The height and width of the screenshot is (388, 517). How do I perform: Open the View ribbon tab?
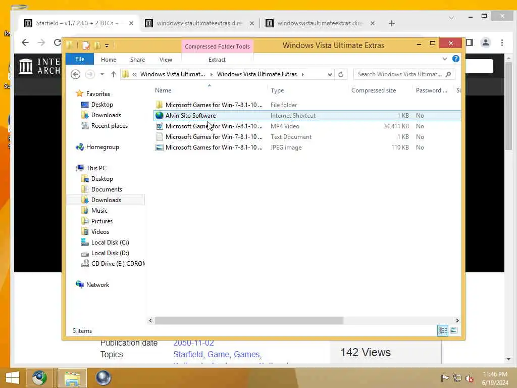pyautogui.click(x=166, y=60)
